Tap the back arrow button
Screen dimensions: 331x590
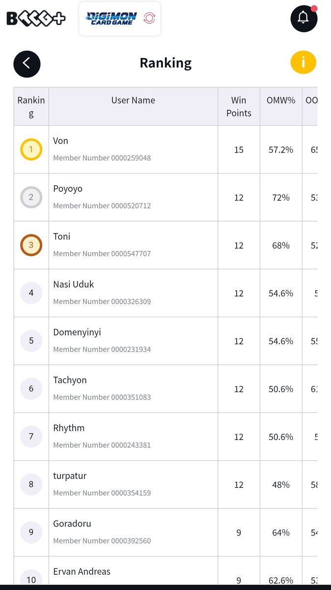27,63
